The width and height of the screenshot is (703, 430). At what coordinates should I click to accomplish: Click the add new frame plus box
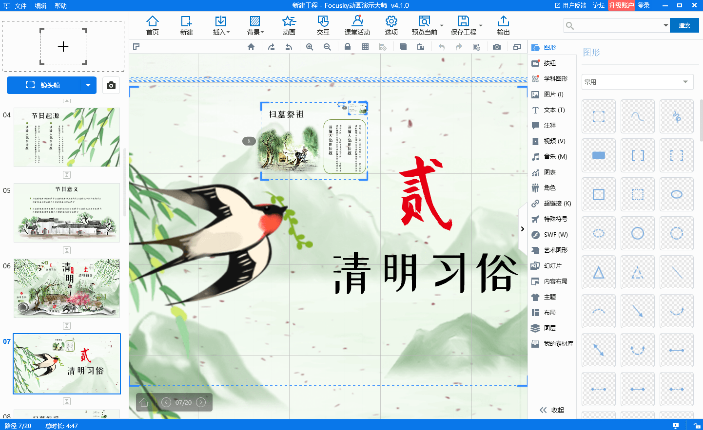63,47
